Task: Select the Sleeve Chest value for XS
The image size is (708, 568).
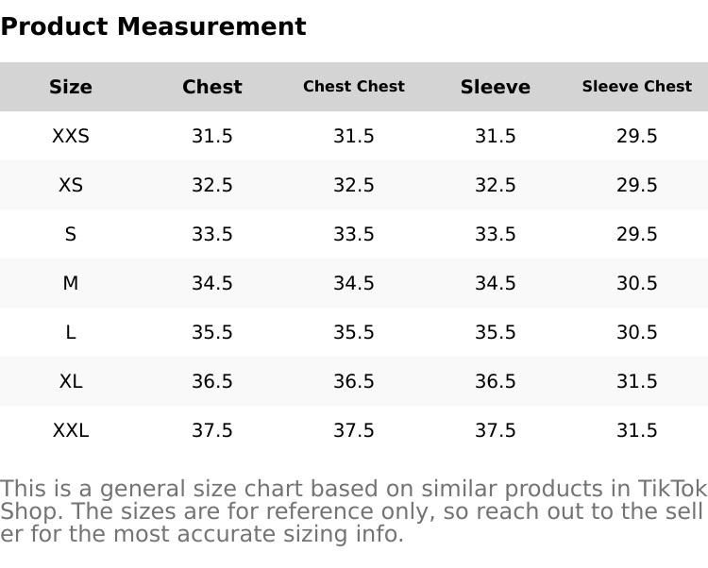Action: point(637,186)
